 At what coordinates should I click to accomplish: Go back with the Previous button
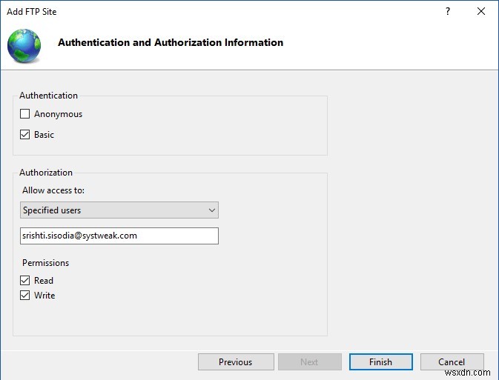(x=236, y=362)
